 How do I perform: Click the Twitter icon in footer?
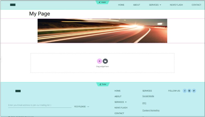pos(194,91)
